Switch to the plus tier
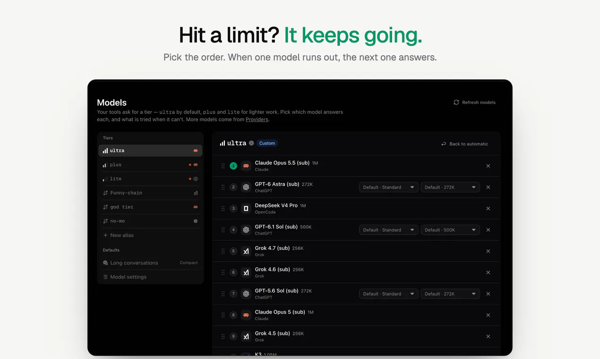The height and width of the screenshot is (359, 600). [150, 165]
